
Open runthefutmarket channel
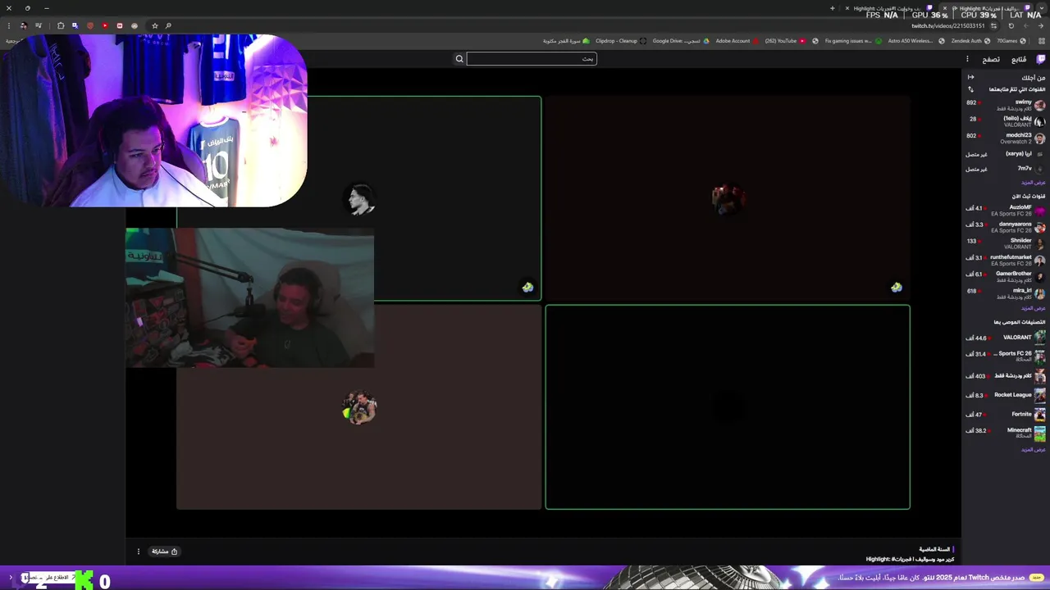[1006, 260]
